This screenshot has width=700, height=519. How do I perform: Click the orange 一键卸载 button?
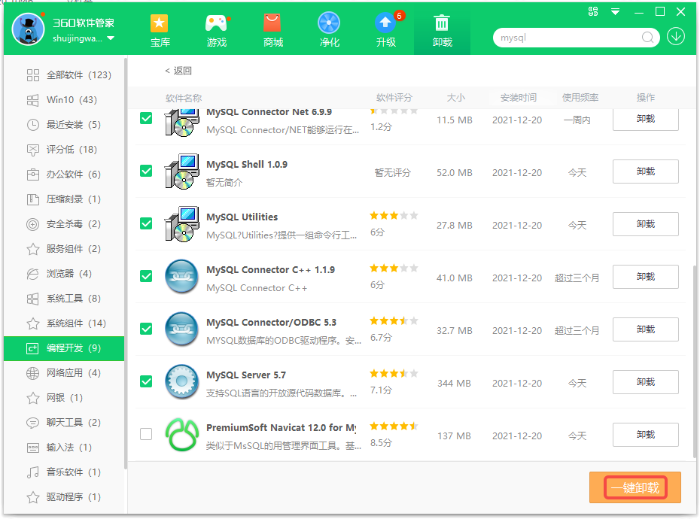click(635, 487)
